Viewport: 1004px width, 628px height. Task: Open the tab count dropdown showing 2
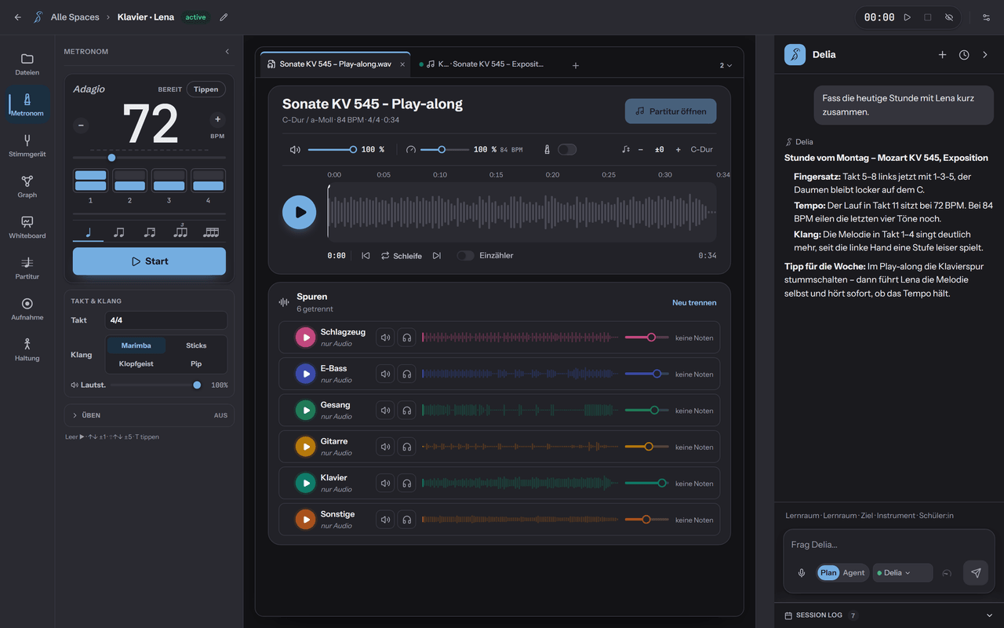tap(726, 66)
